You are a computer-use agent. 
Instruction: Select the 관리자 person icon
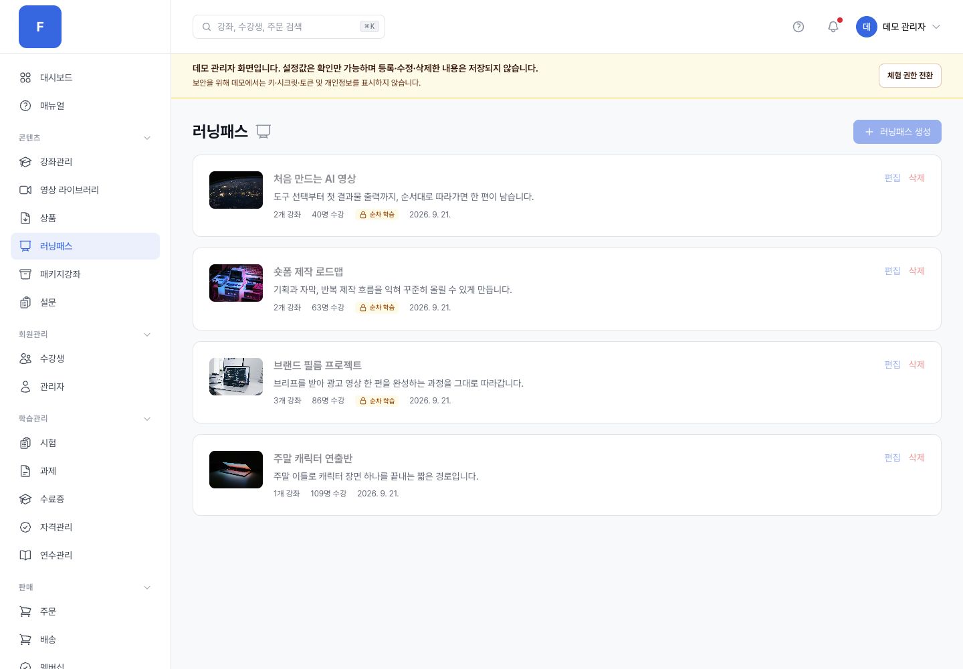coord(25,387)
